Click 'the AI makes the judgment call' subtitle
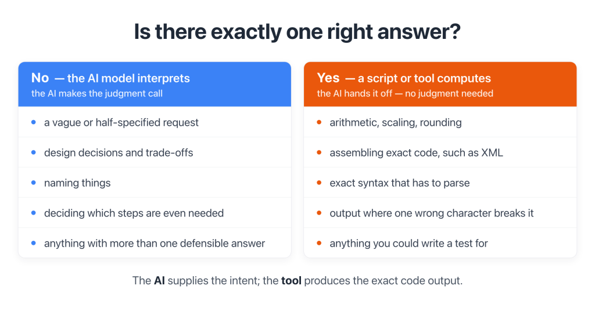This screenshot has width=595, height=322. [x=97, y=93]
